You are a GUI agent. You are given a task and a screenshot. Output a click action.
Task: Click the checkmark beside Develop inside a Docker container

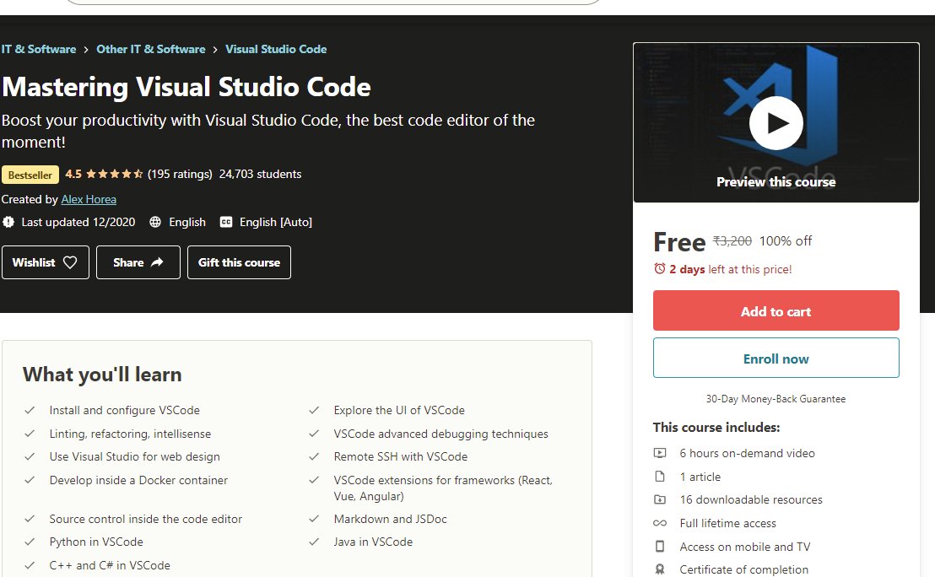click(30, 480)
